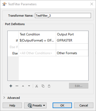Cut the selected condition row
The image size is (96, 111).
point(36,86)
